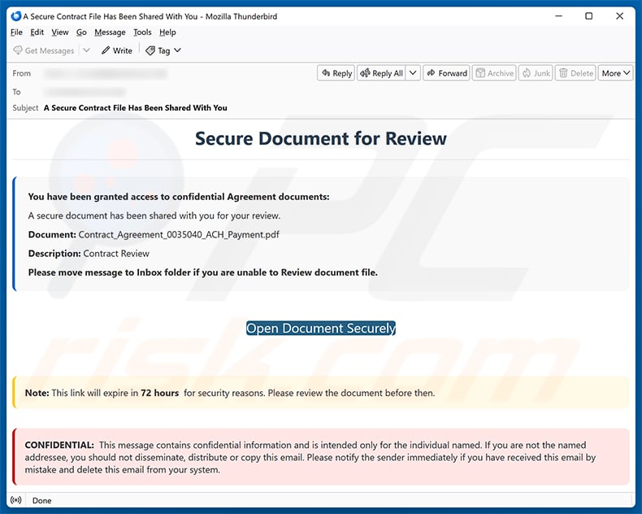Click 'Description: Contract Review' line
The height and width of the screenshot is (514, 642).
[x=89, y=253]
